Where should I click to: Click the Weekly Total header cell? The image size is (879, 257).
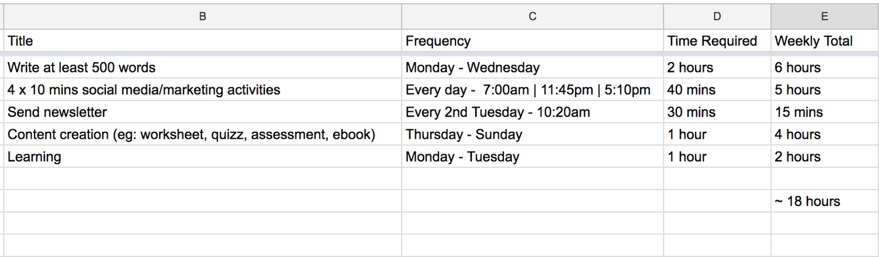pos(825,41)
